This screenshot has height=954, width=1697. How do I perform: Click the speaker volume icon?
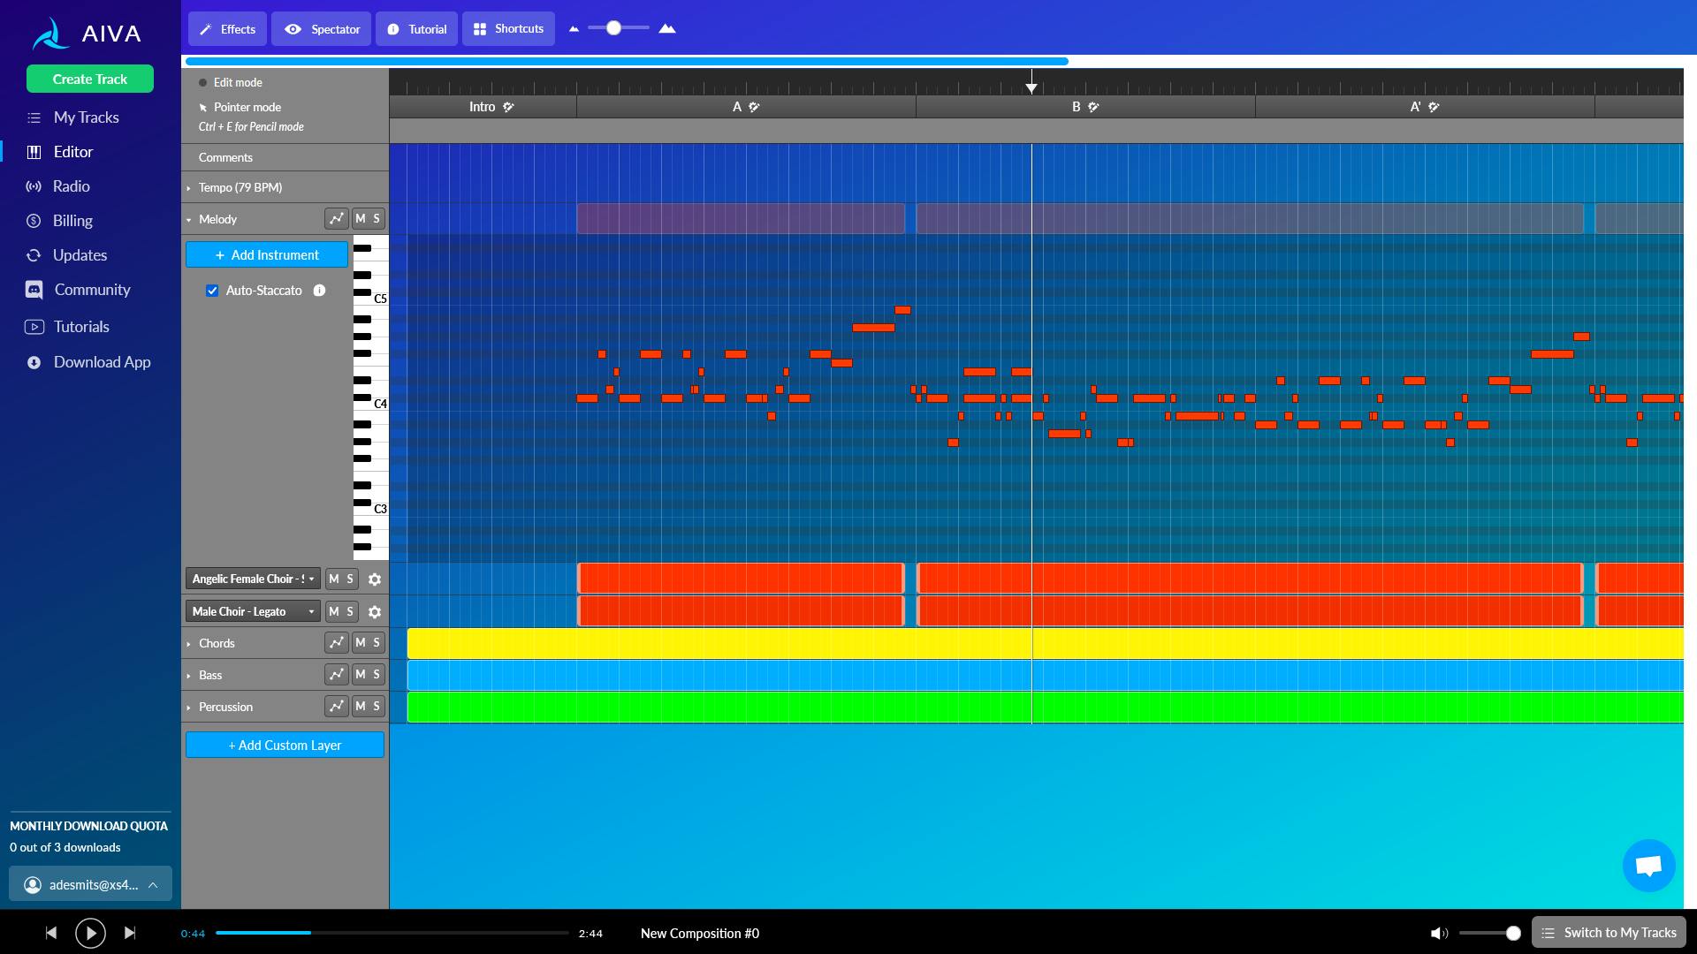(x=1439, y=933)
